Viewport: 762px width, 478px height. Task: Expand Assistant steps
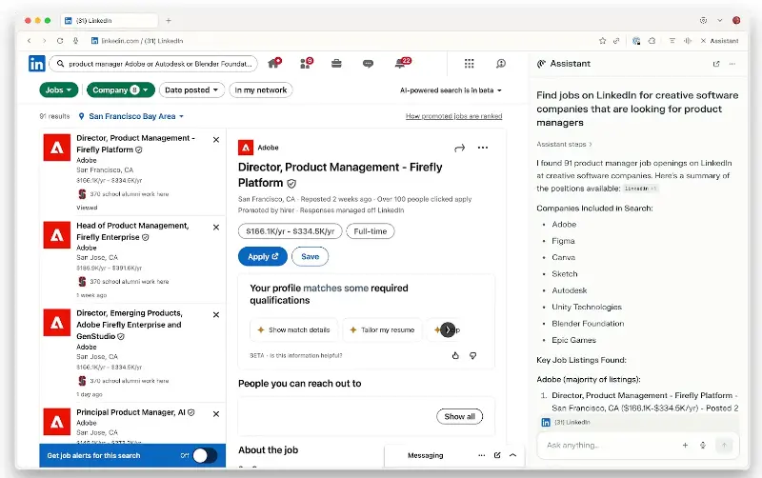[x=564, y=145]
